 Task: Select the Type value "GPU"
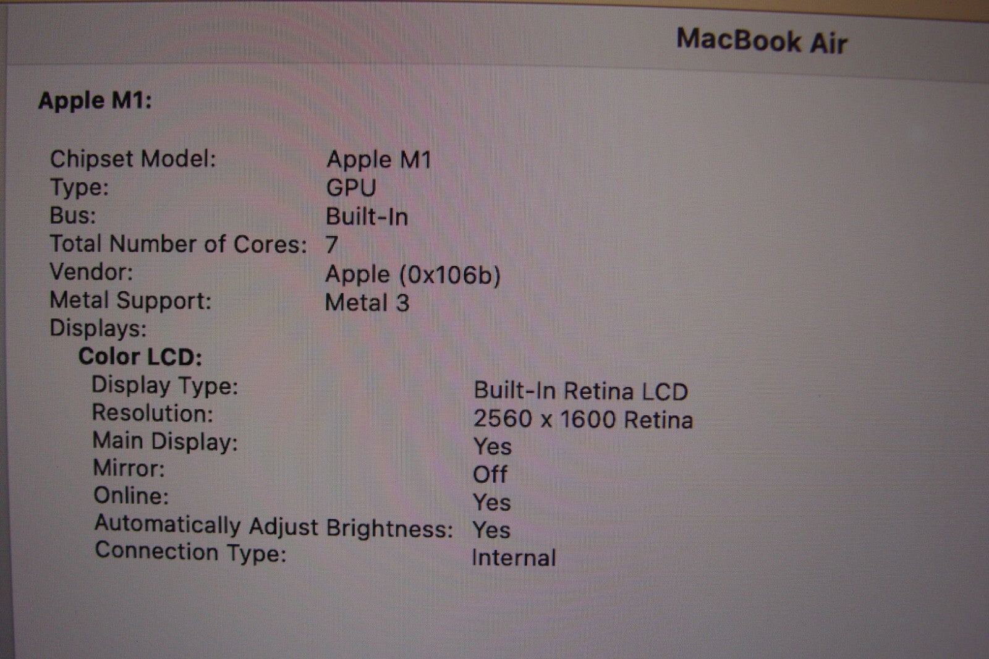pyautogui.click(x=351, y=188)
